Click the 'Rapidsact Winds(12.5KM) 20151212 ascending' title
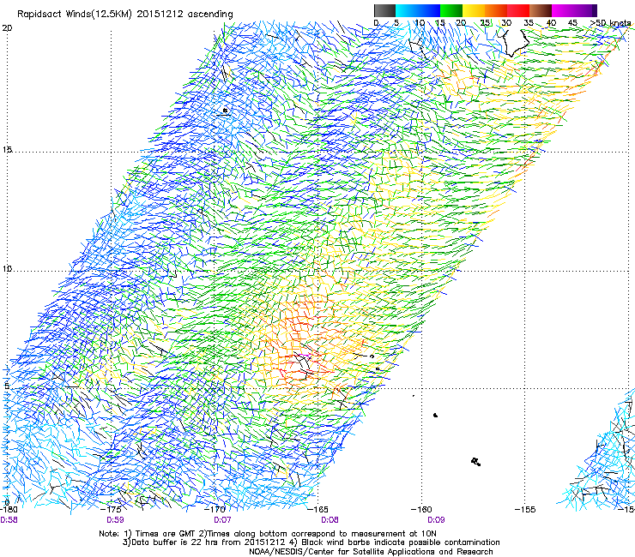 coord(125,15)
